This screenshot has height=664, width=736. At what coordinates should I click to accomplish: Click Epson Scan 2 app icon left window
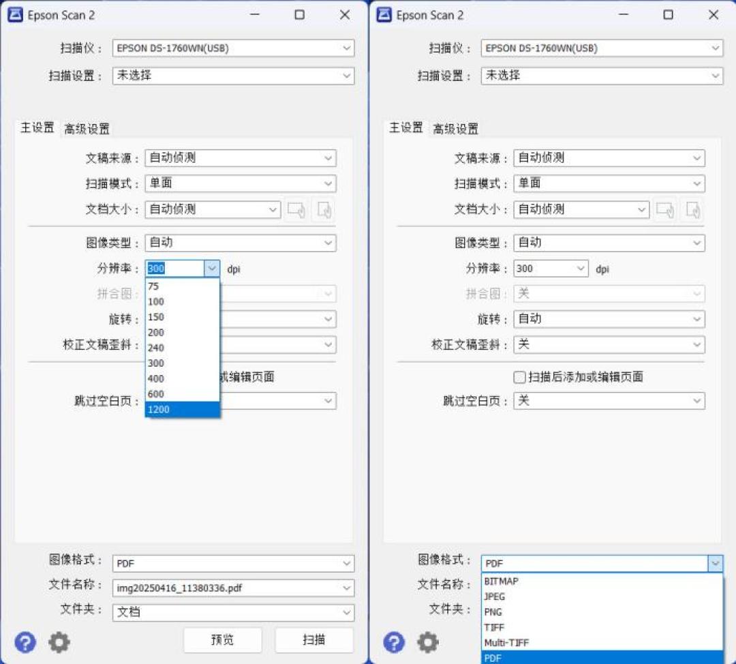[x=15, y=15]
